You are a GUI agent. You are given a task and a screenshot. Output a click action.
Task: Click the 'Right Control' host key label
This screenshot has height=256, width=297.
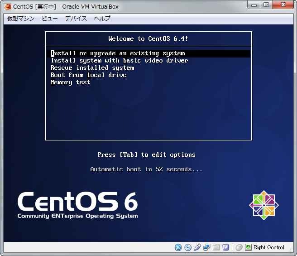269,247
